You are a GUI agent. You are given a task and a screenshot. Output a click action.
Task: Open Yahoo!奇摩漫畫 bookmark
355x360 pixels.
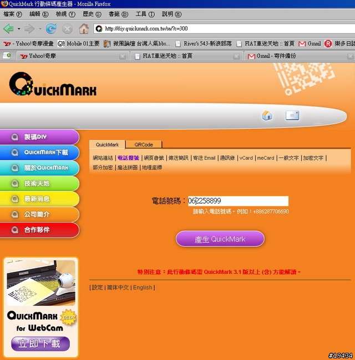(x=28, y=44)
